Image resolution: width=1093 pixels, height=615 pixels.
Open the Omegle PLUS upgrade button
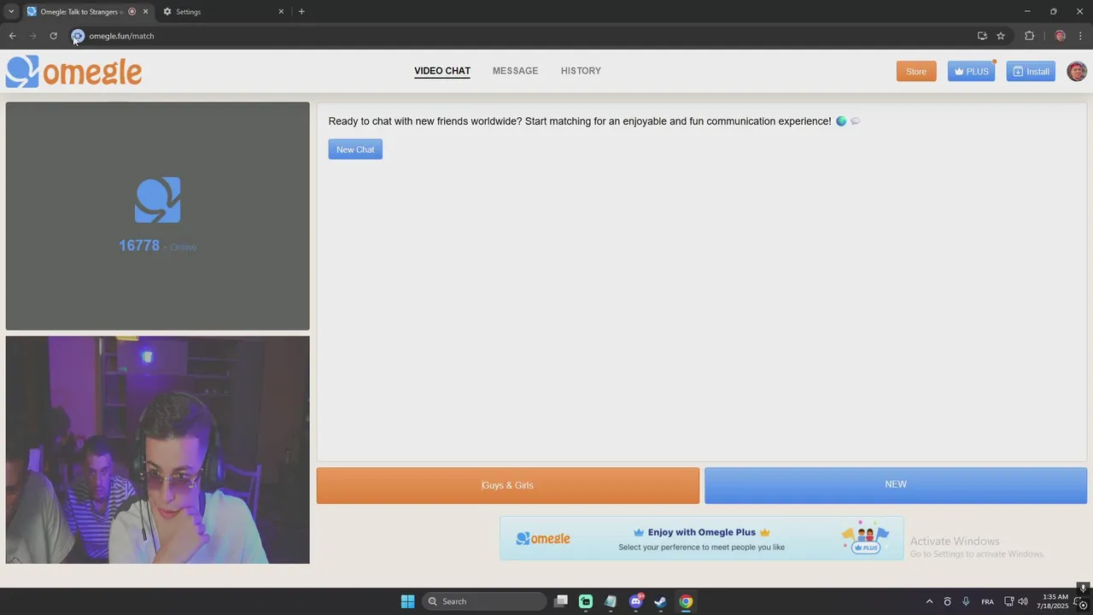coord(971,72)
